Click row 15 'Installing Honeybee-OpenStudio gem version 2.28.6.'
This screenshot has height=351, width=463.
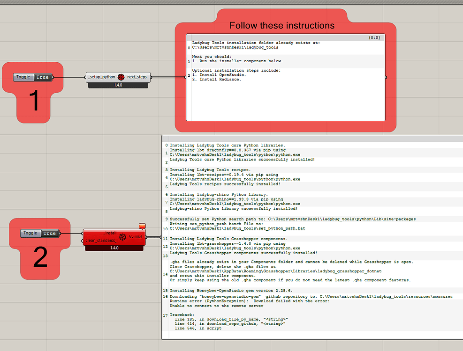(231, 291)
